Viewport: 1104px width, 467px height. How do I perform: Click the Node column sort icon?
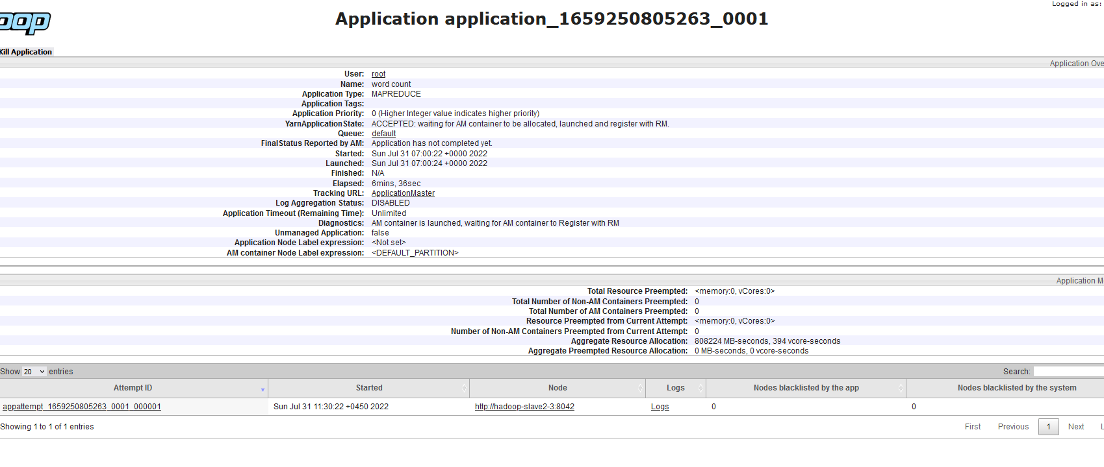[x=640, y=389]
